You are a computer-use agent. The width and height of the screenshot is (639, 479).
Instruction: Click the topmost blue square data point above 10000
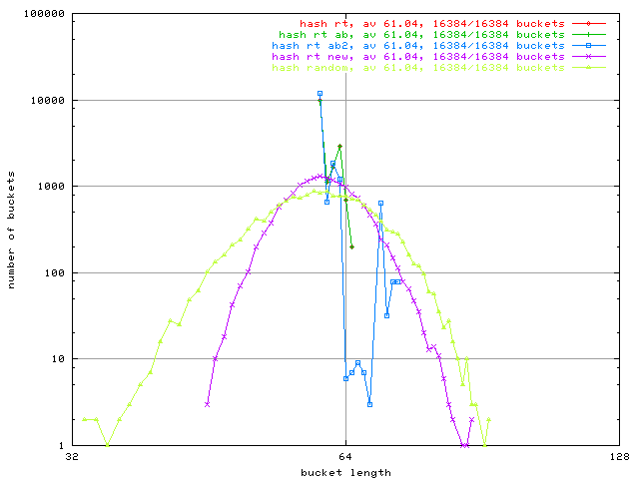point(319,94)
